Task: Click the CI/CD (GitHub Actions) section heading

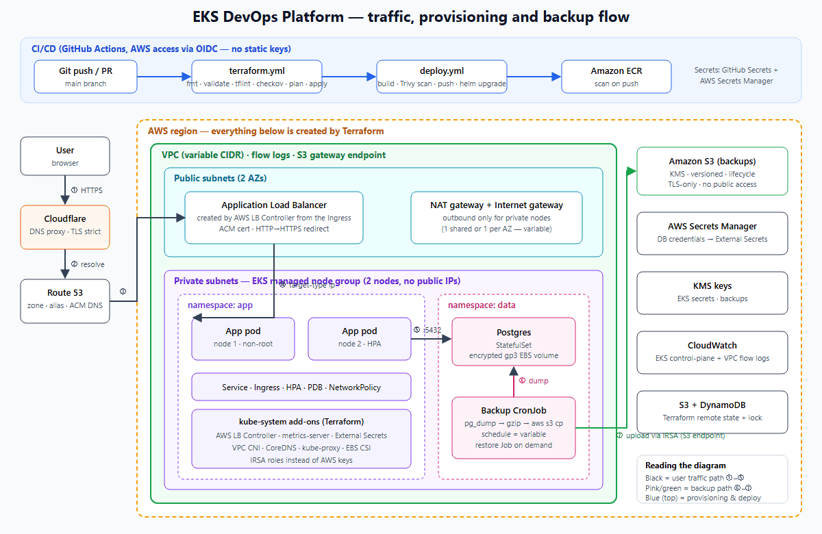Action: pos(161,49)
